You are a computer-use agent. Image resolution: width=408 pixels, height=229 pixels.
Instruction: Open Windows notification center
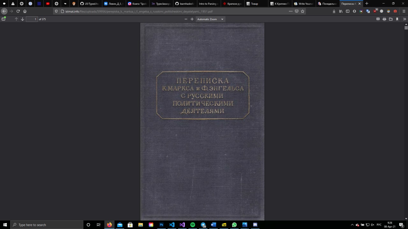(402, 225)
